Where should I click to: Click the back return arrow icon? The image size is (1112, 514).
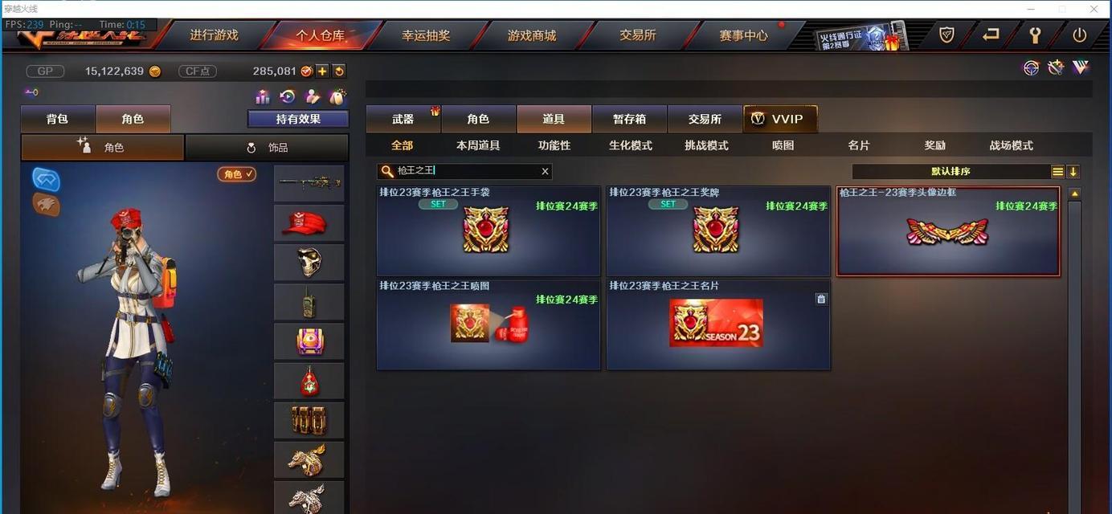coord(991,35)
